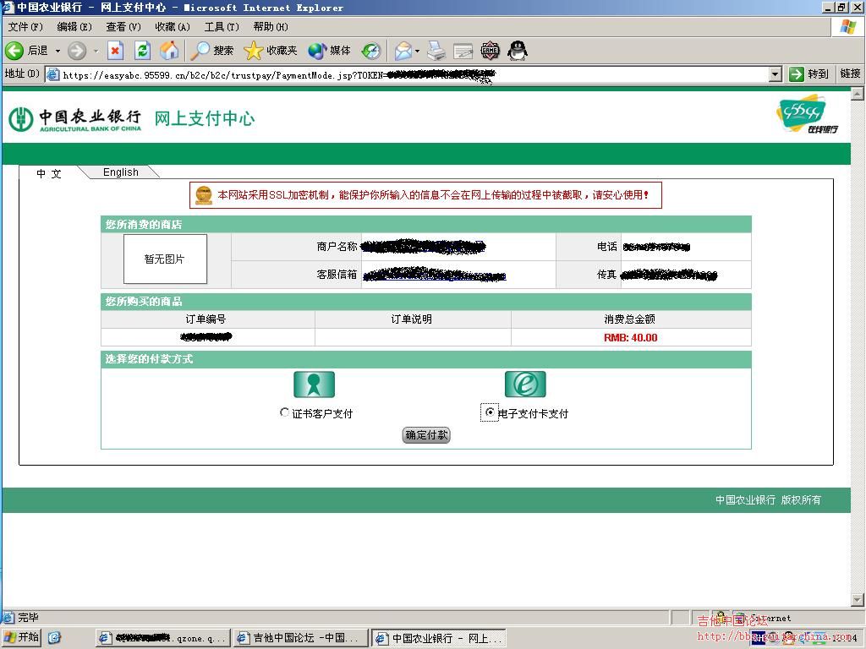Open the Mail icon dropdown arrow
This screenshot has width=866, height=649.
[417, 51]
